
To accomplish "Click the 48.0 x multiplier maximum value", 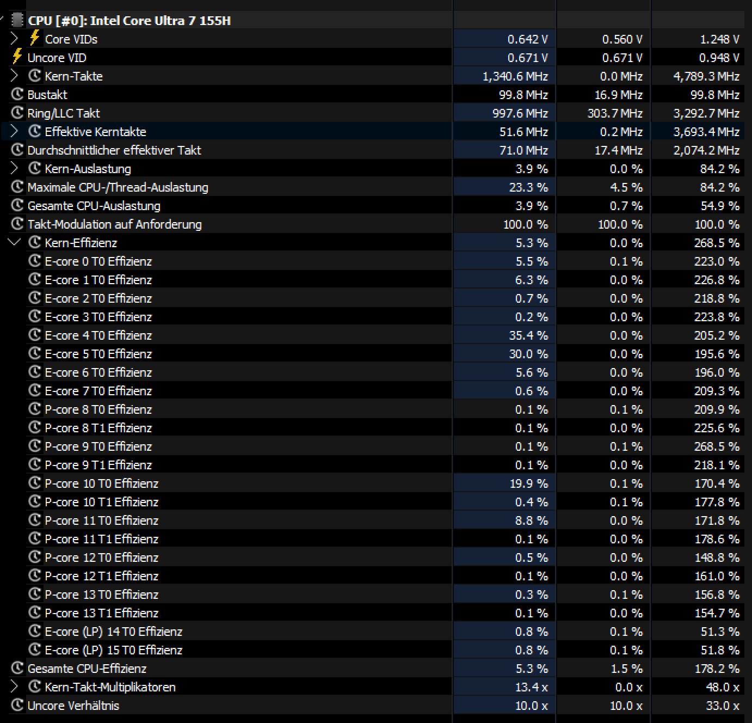I will pyautogui.click(x=723, y=687).
